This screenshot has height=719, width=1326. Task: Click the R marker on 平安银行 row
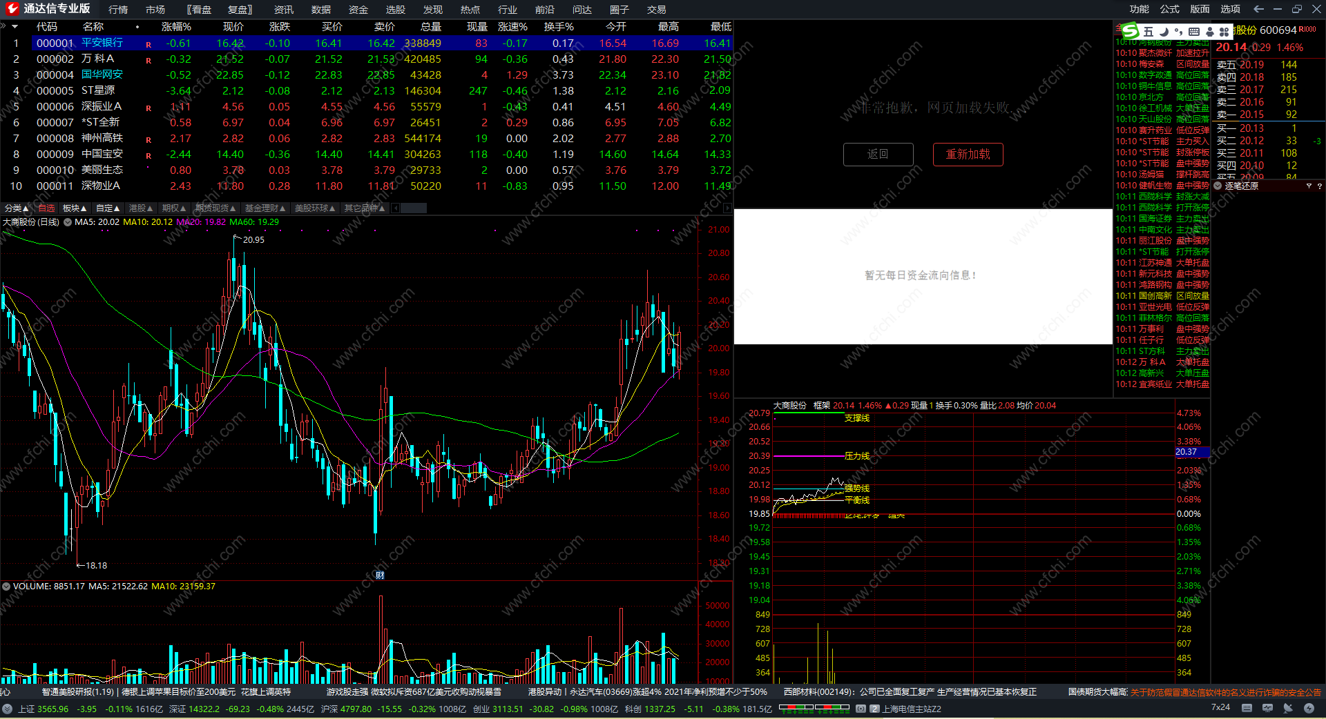(148, 44)
